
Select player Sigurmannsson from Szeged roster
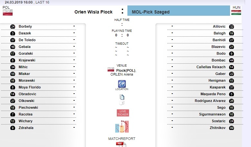211,114
